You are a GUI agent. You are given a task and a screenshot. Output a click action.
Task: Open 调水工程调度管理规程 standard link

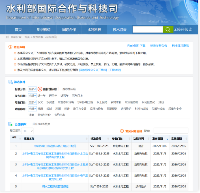click(x=55, y=186)
